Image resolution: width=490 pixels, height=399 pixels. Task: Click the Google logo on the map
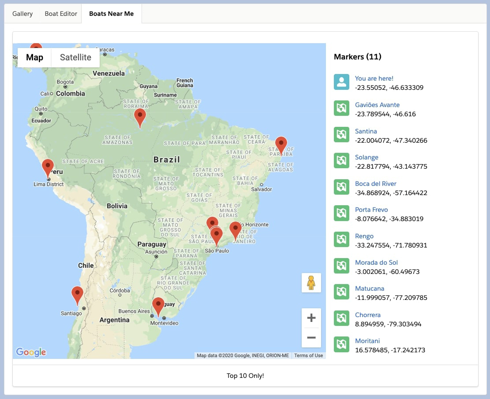coord(31,352)
